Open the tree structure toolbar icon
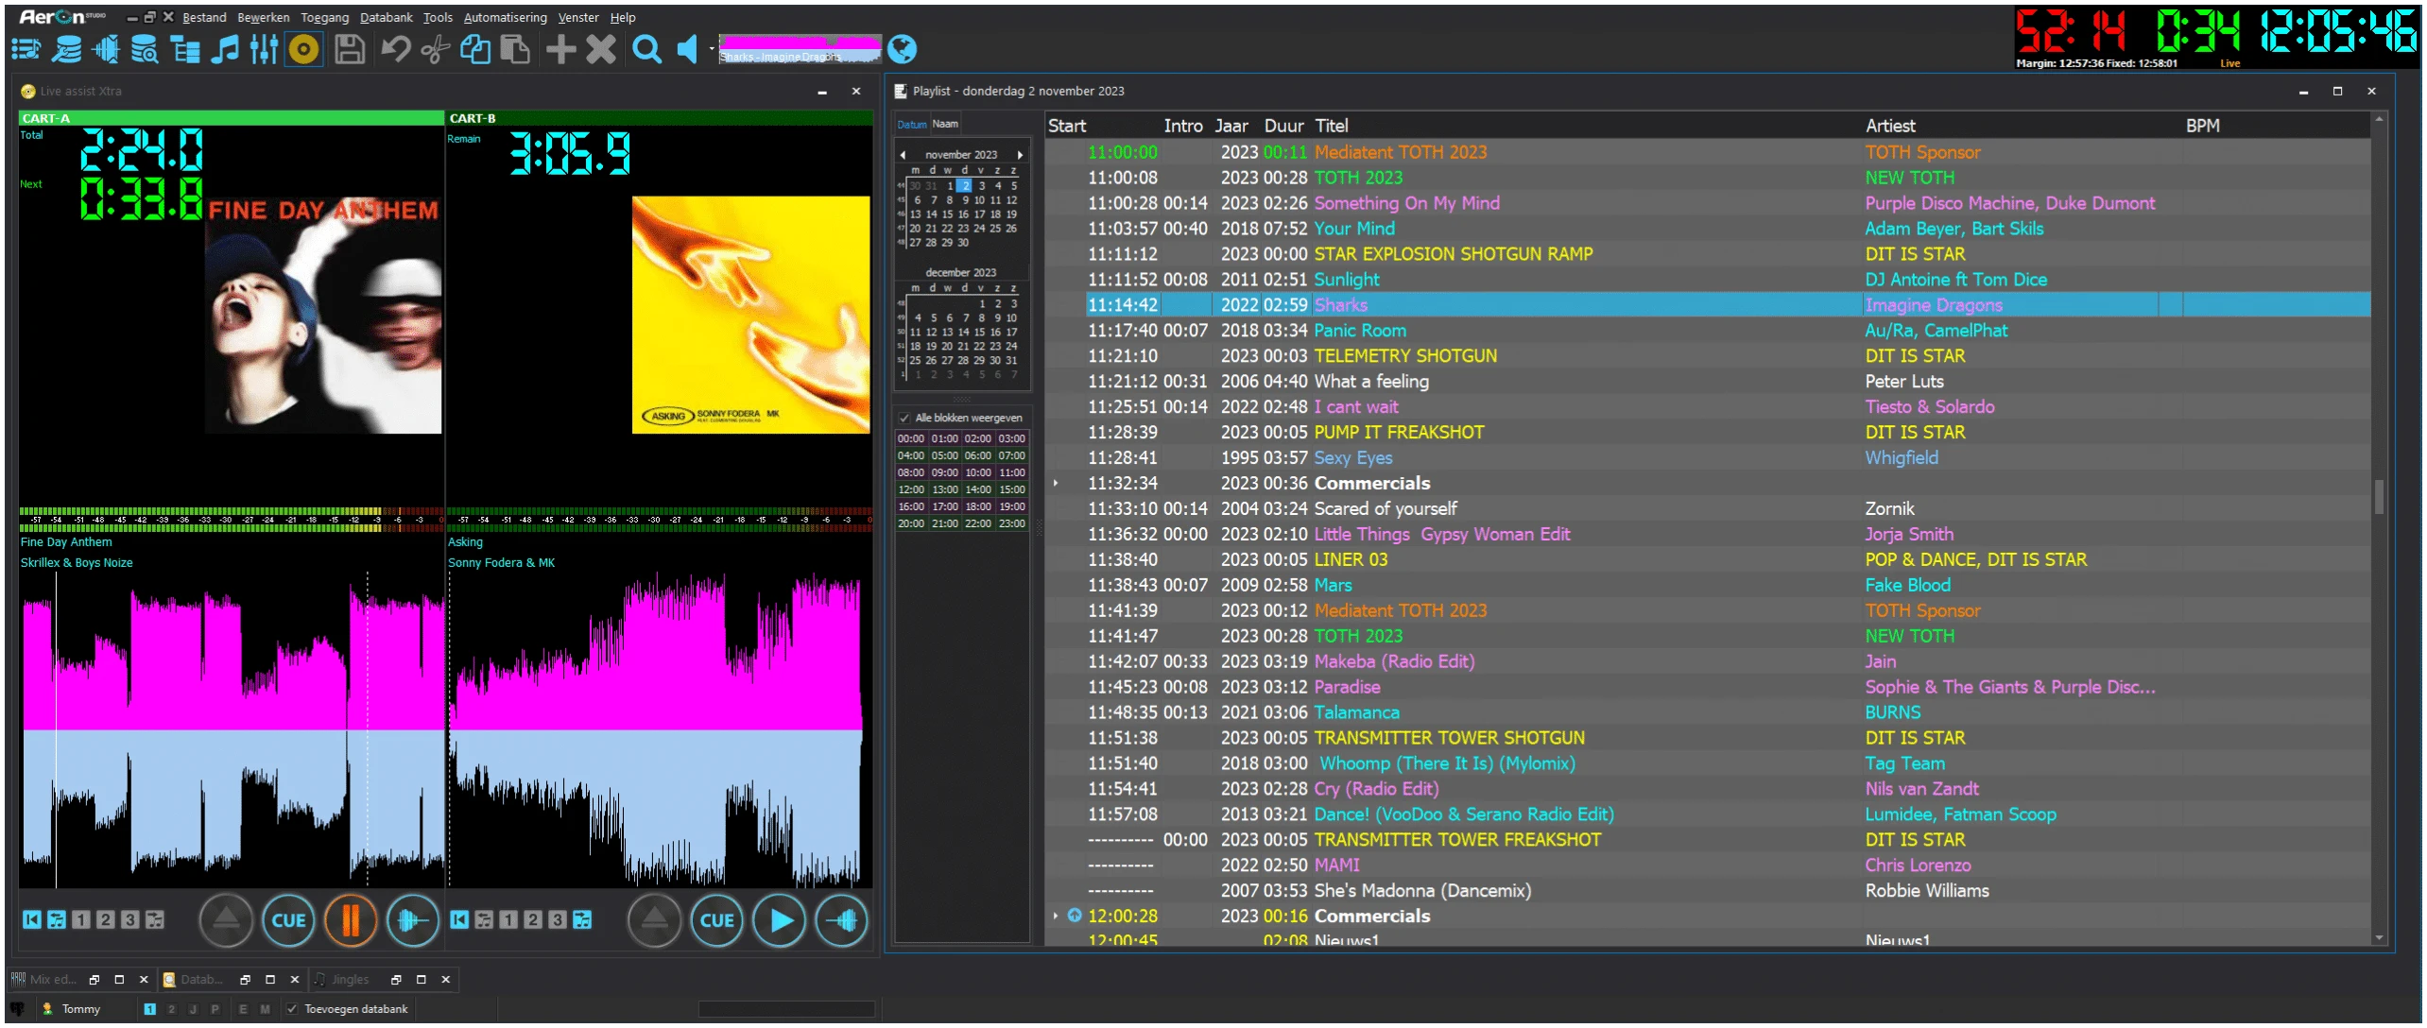 pos(184,49)
